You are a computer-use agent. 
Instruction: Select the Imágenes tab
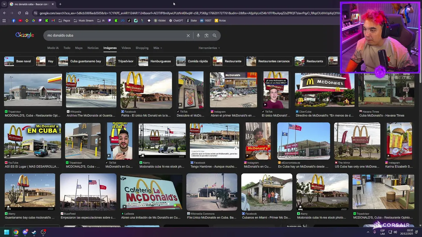[x=110, y=48]
